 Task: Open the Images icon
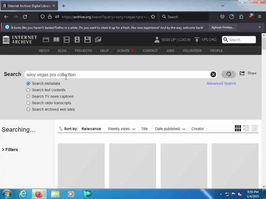click(x=98, y=40)
